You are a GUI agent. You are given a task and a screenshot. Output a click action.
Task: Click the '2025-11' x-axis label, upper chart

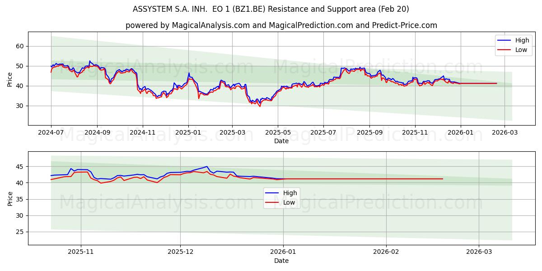point(415,133)
